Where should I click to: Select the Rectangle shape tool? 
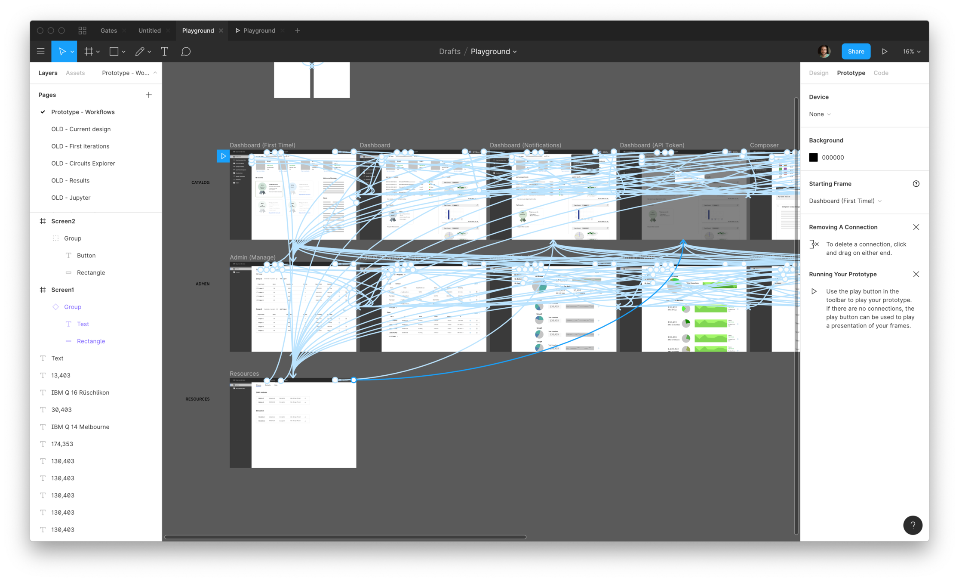click(114, 51)
